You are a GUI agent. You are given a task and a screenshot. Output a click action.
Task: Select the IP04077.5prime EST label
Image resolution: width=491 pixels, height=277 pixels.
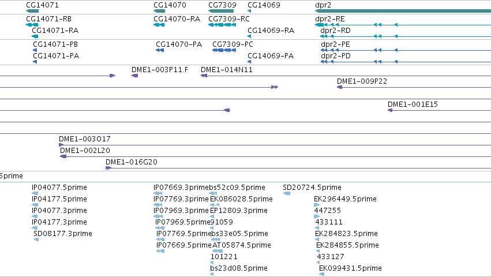(59, 188)
